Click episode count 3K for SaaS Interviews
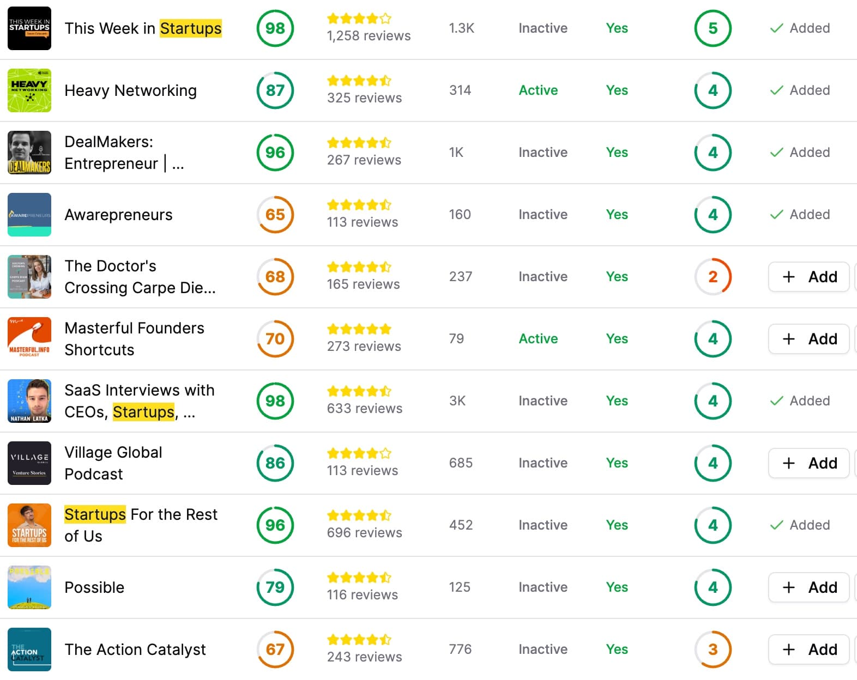 pyautogui.click(x=457, y=401)
